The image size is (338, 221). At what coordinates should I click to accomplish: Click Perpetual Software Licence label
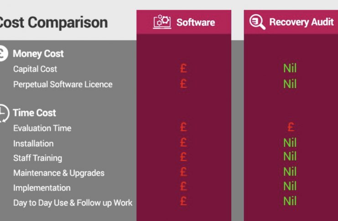pos(63,85)
